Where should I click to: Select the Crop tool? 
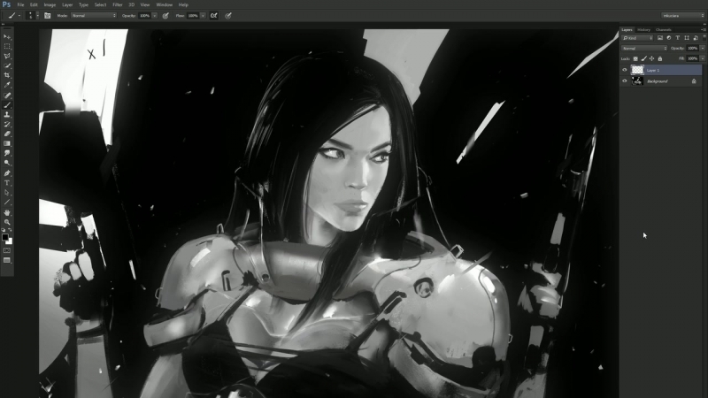(7, 75)
